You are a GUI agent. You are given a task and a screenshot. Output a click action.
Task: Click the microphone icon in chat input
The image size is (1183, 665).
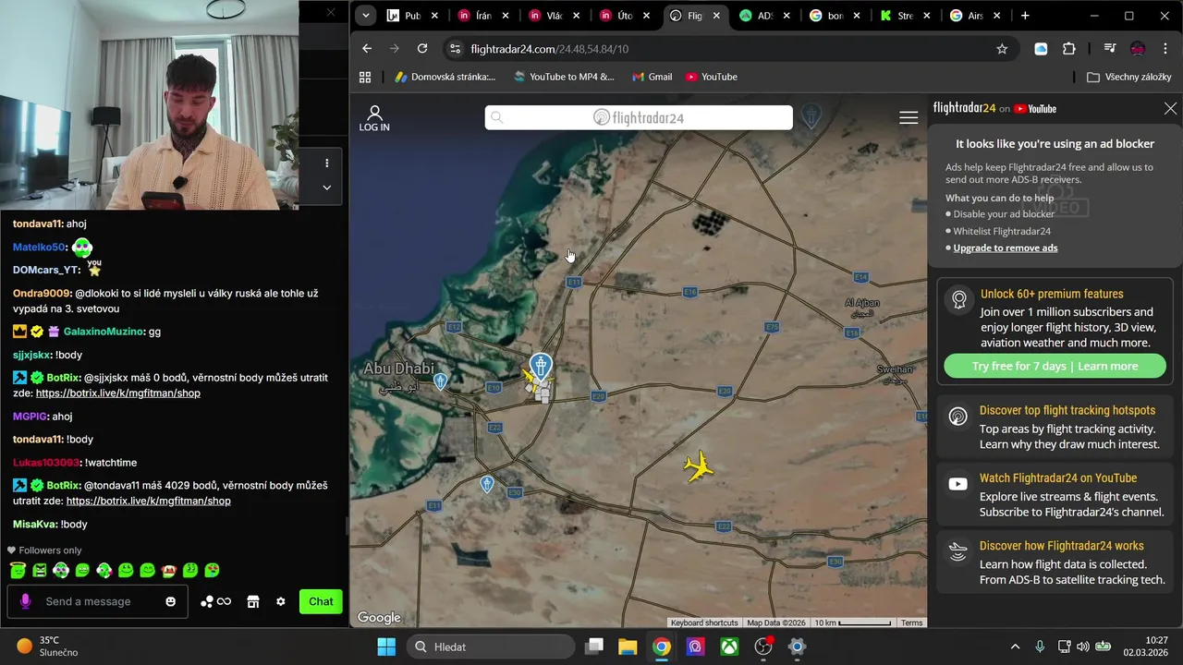click(x=25, y=601)
